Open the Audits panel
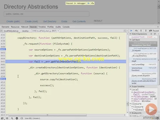This screenshot has height=120, width=160. click(x=58, y=27)
